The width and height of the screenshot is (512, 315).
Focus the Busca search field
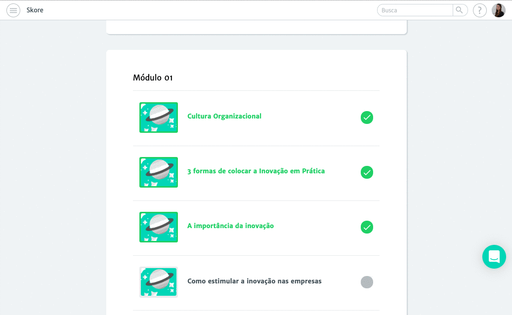coord(415,10)
